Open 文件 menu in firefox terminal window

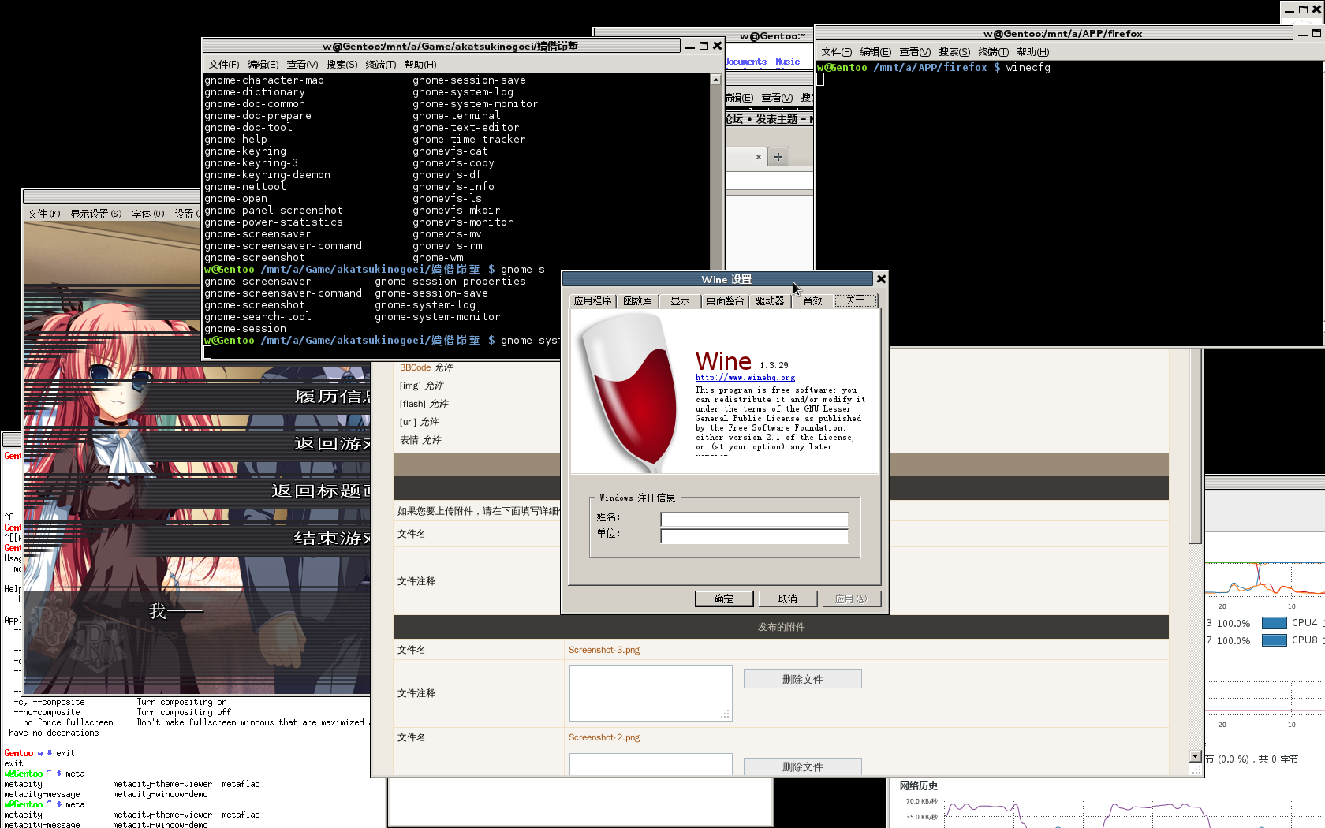pyautogui.click(x=836, y=52)
